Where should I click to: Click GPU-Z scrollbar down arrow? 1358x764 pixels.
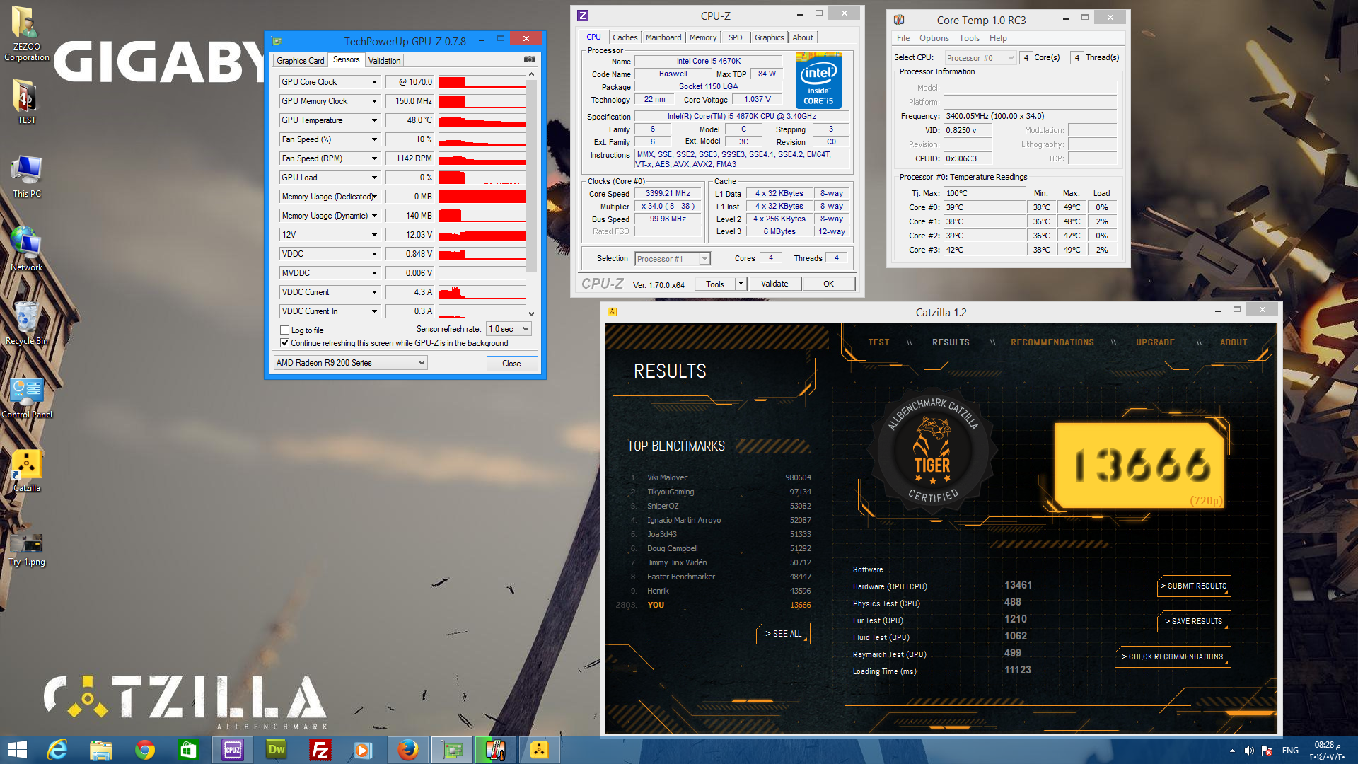[x=531, y=313]
